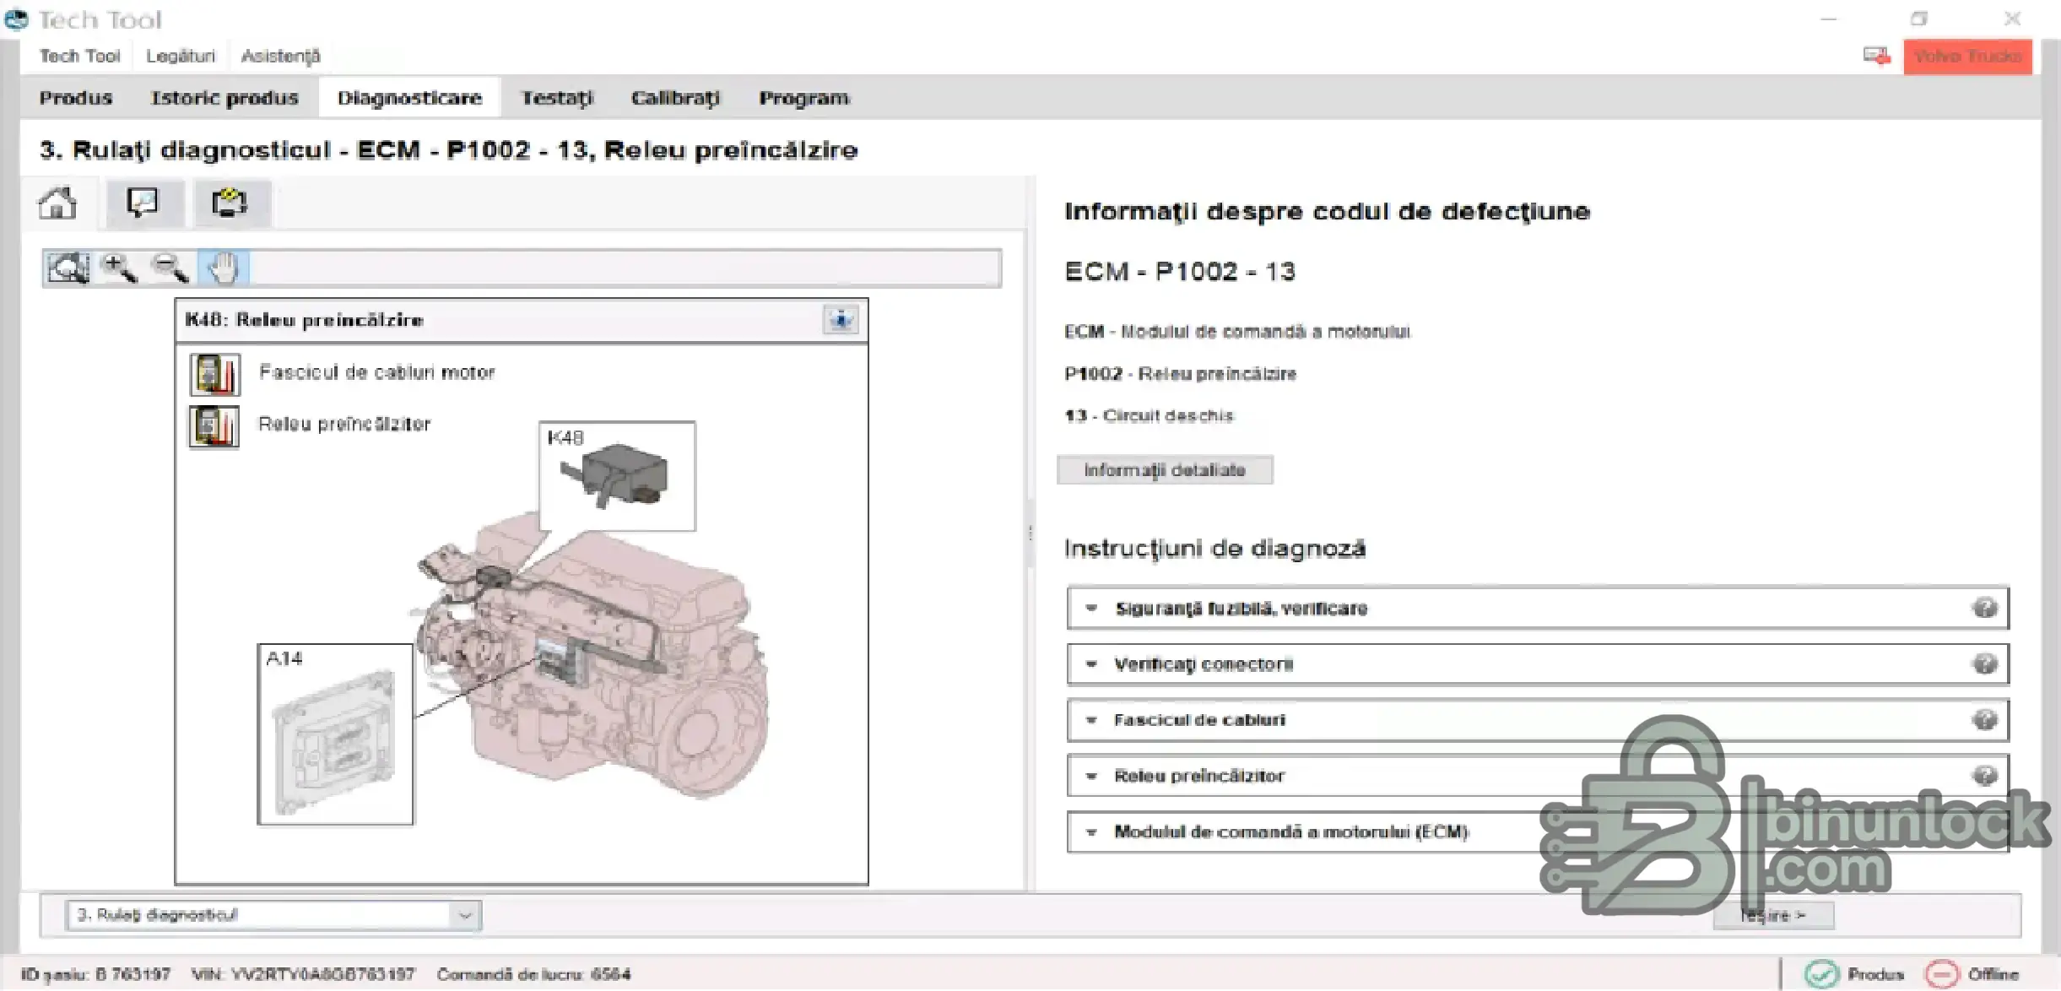This screenshot has width=2061, height=991.
Task: Show help for Releu preîncălzitor
Action: coord(1984,775)
